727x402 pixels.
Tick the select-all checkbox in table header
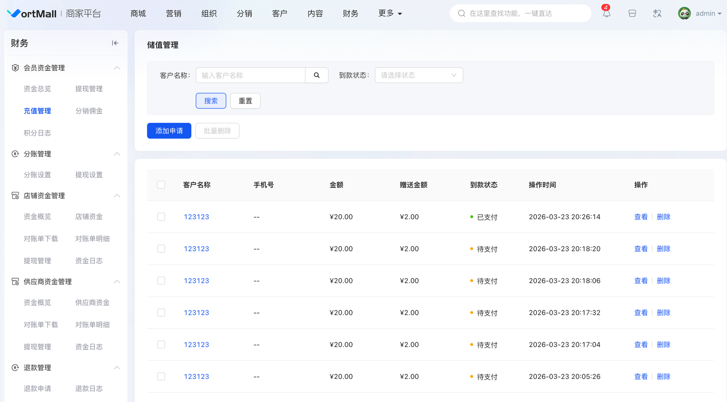pos(161,185)
